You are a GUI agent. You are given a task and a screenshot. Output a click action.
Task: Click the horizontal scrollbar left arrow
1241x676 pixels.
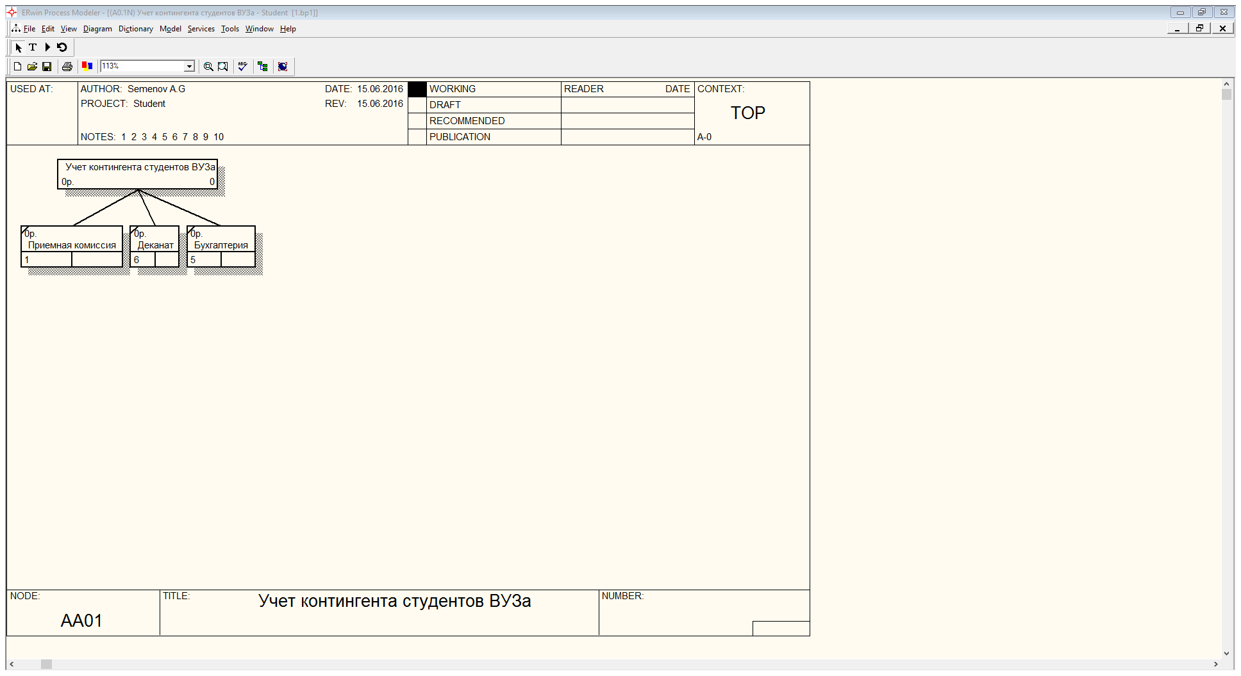[x=12, y=664]
